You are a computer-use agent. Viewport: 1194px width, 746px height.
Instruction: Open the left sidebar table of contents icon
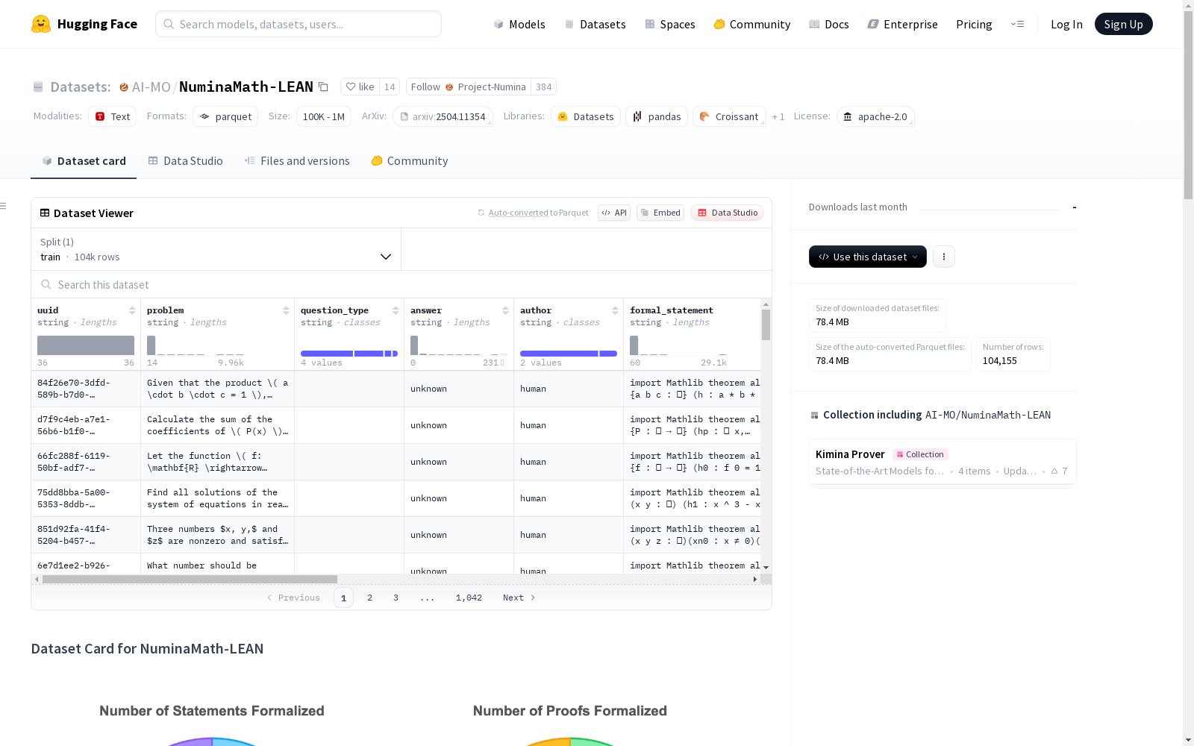[x=4, y=206]
